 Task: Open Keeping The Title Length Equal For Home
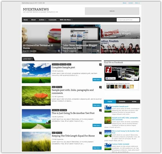click(73, 136)
